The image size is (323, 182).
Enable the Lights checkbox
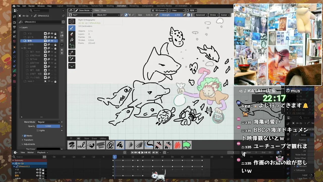(38, 130)
